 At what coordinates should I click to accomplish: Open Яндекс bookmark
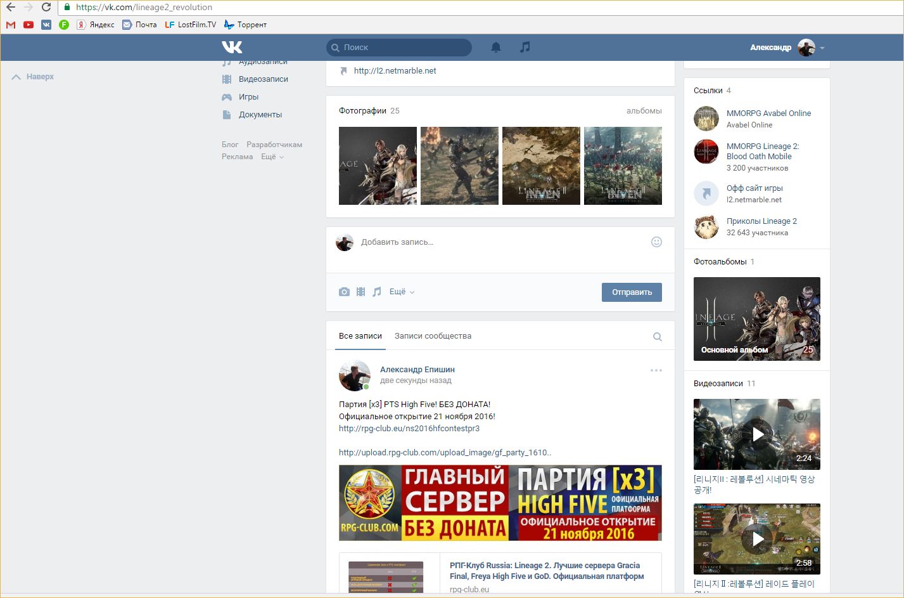coord(96,25)
